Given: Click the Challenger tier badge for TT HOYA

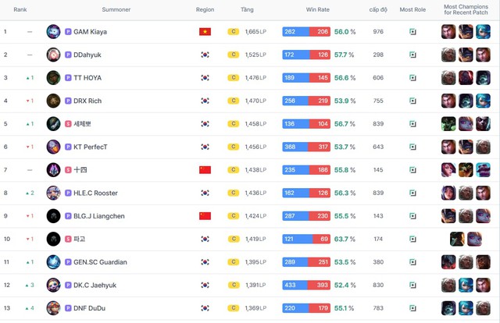Looking at the screenshot, I should (233, 78).
